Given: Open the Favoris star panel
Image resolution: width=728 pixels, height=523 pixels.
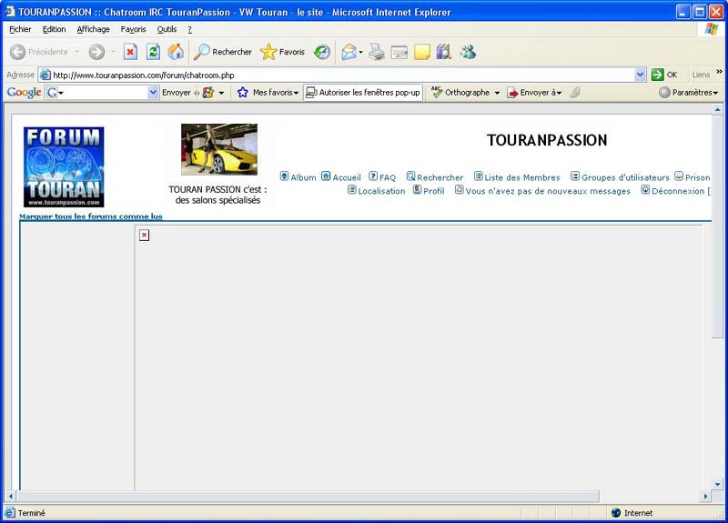Looking at the screenshot, I should tap(268, 52).
